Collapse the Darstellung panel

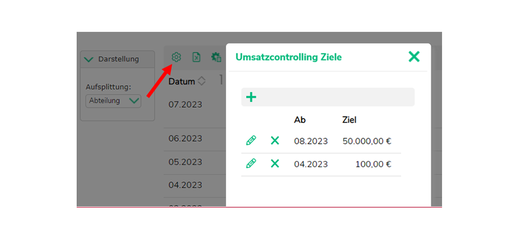click(89, 59)
